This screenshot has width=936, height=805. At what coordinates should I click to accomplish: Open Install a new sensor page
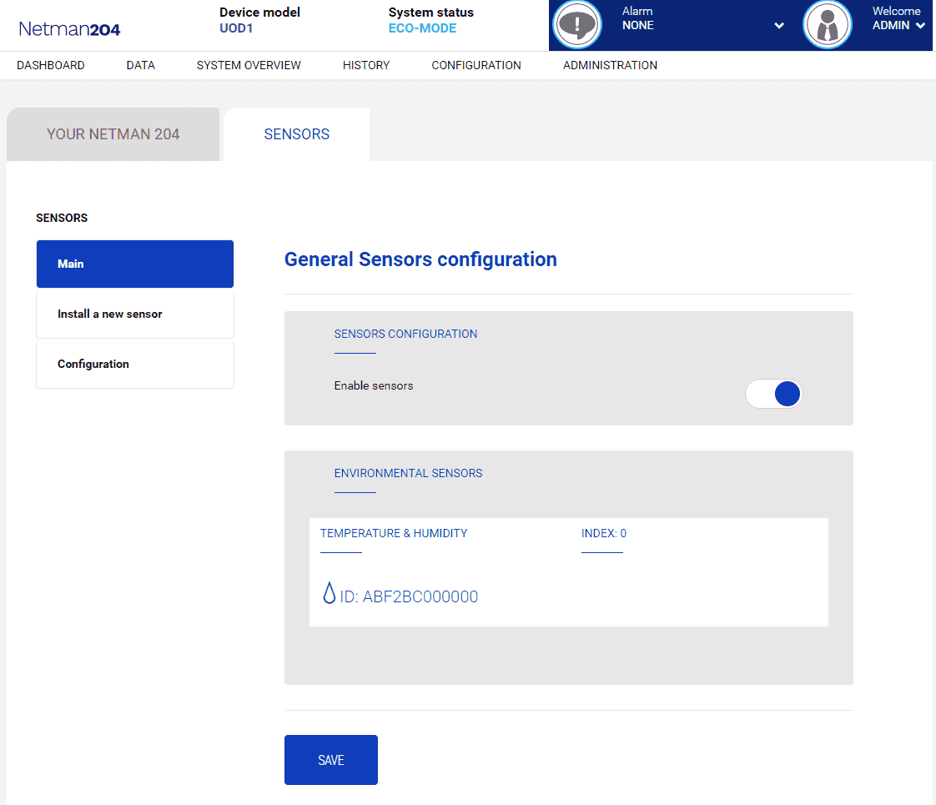135,314
